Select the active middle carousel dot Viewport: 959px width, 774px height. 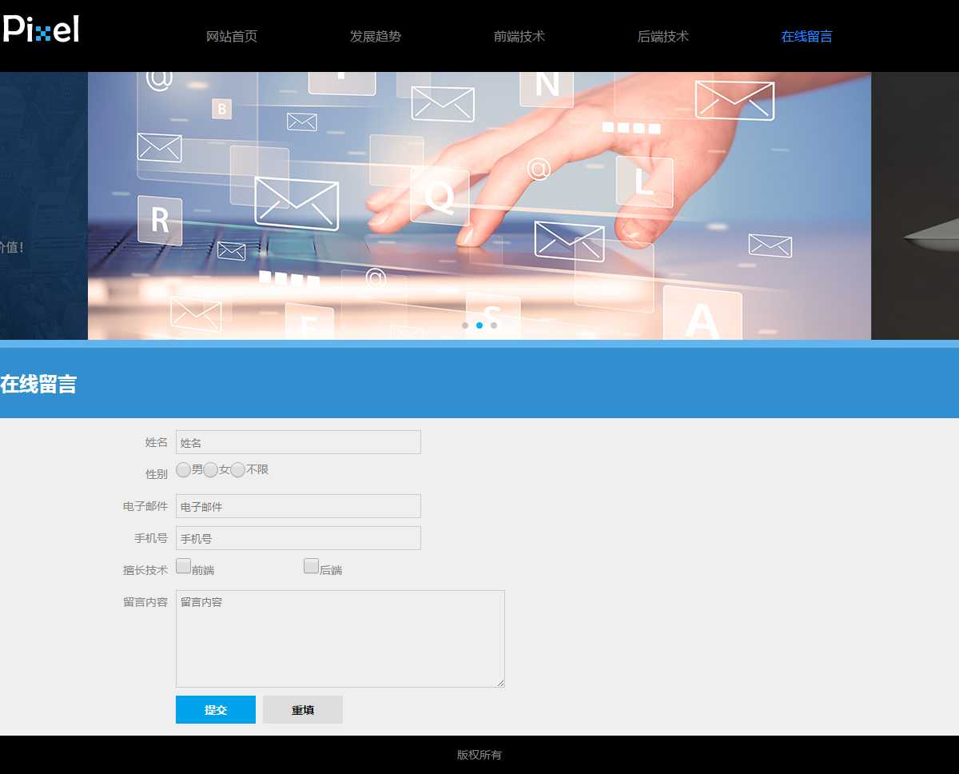(x=479, y=325)
